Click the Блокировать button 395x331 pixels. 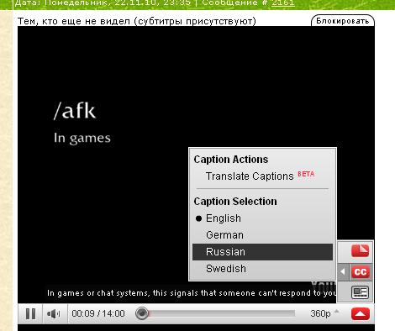point(343,21)
